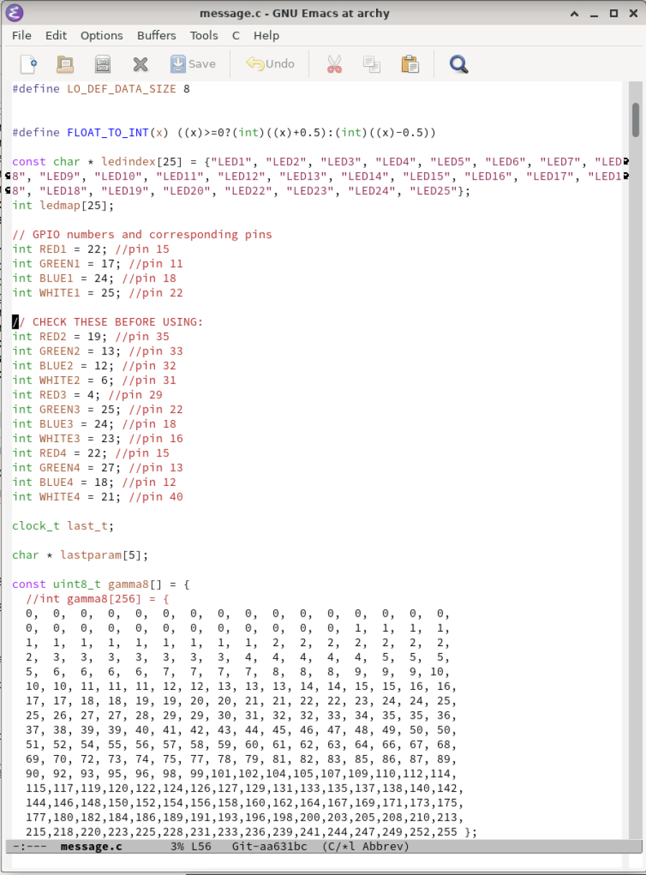Open the Help menu
This screenshot has width=646, height=875.
266,35
